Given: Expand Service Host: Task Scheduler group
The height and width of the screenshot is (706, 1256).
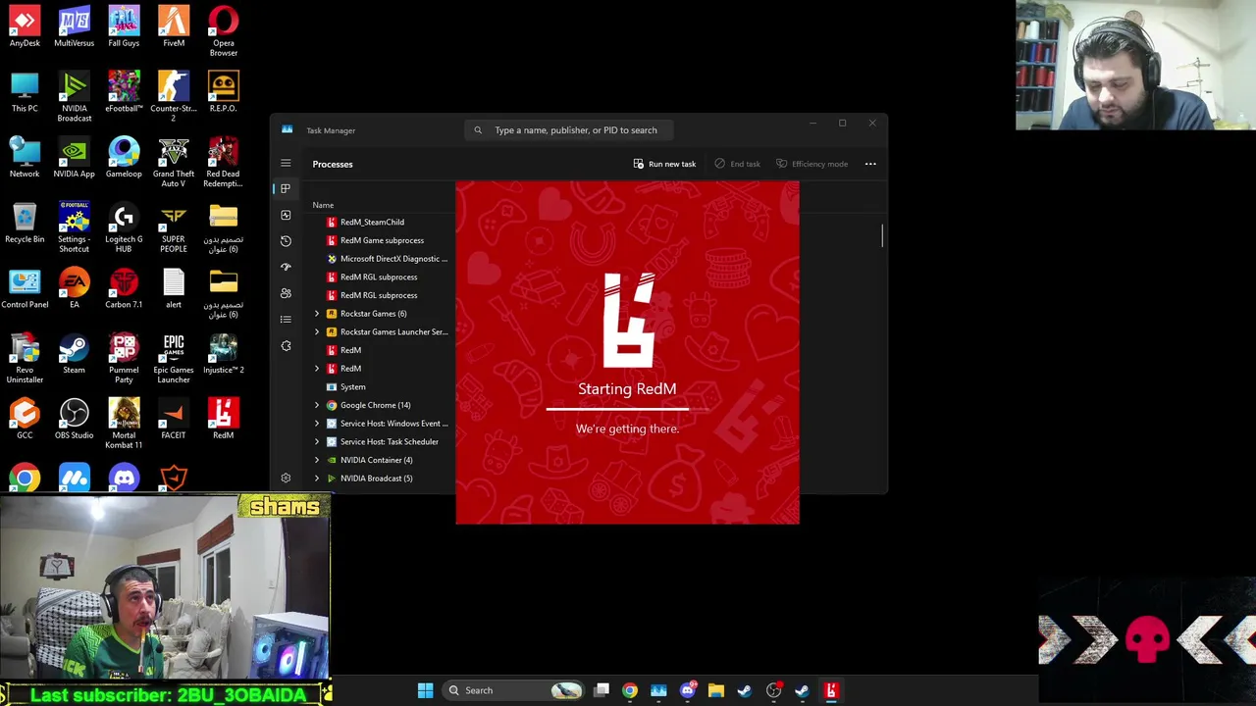Looking at the screenshot, I should (x=317, y=441).
